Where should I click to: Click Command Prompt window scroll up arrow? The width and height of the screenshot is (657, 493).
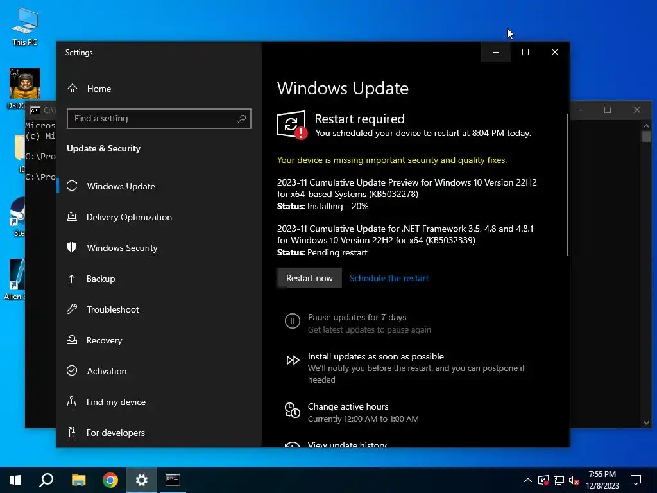pyautogui.click(x=646, y=125)
